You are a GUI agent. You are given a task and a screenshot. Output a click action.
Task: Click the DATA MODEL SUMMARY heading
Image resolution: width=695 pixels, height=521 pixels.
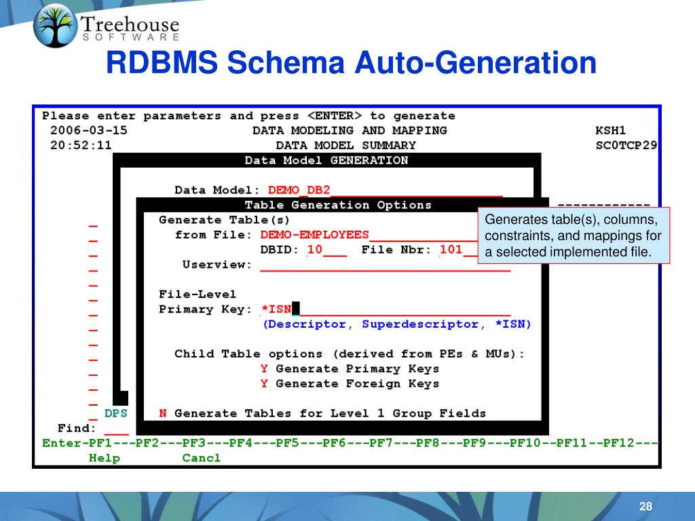pyautogui.click(x=345, y=145)
